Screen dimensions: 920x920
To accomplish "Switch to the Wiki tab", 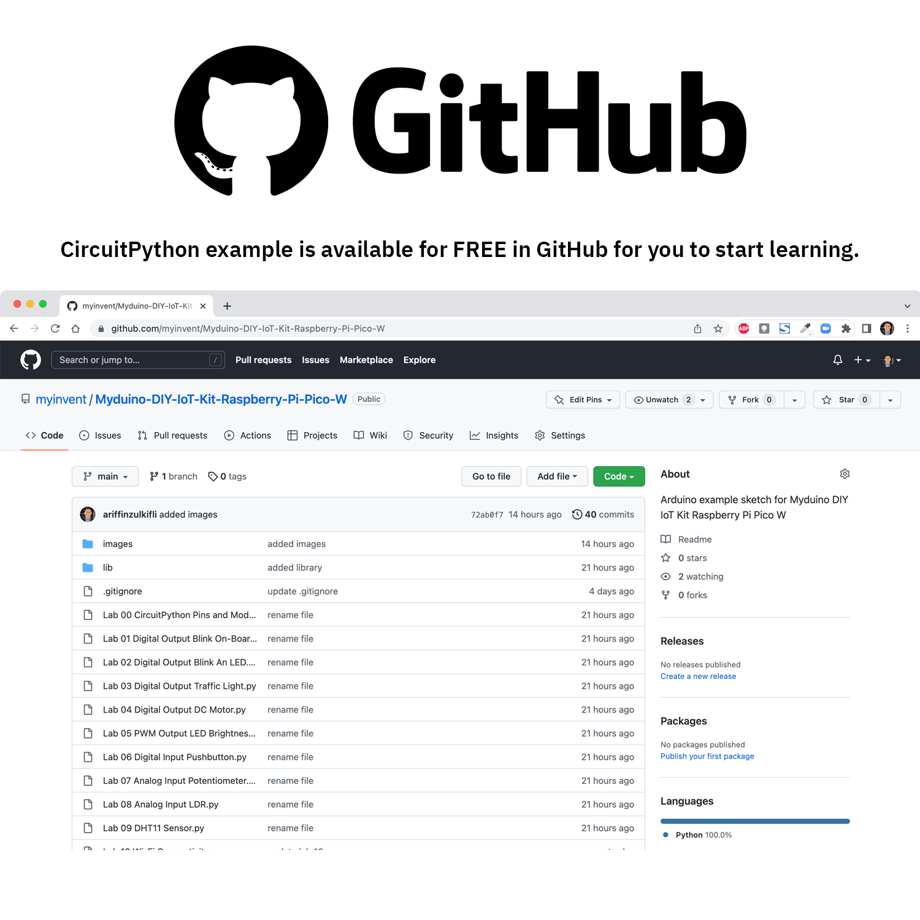I will (x=370, y=435).
